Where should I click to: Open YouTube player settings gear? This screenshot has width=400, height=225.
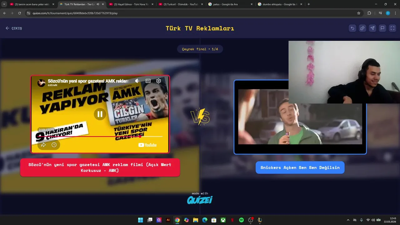coord(158,81)
